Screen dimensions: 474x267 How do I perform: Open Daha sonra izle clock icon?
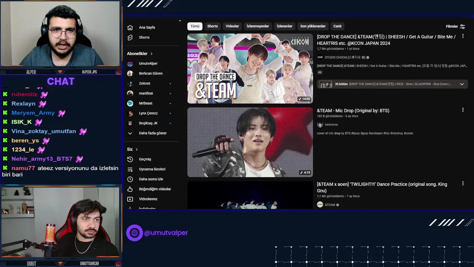click(130, 179)
